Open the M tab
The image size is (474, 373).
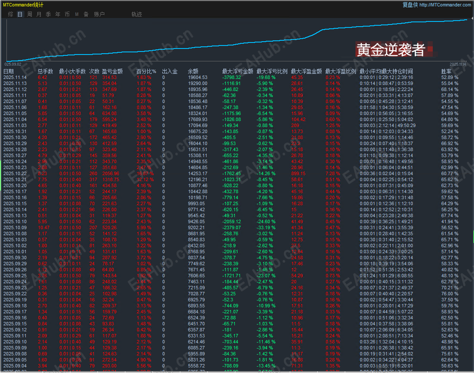[77, 14]
